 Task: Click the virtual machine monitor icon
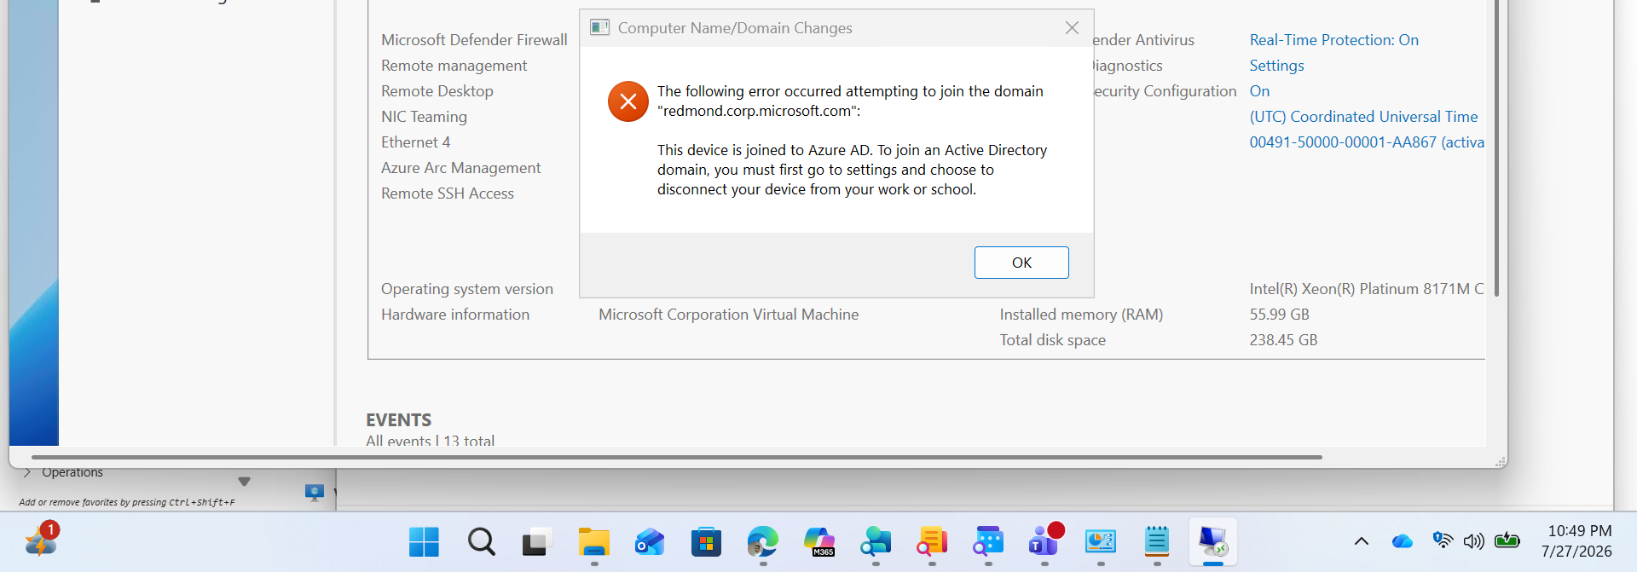click(x=314, y=493)
